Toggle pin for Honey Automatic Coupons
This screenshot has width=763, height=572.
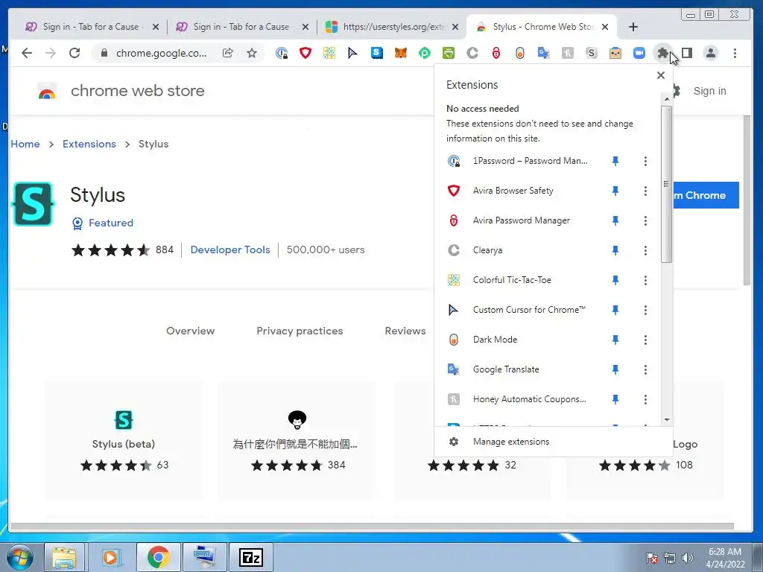(x=615, y=399)
